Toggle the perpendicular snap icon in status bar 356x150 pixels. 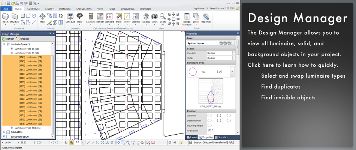pyautogui.click(x=107, y=142)
